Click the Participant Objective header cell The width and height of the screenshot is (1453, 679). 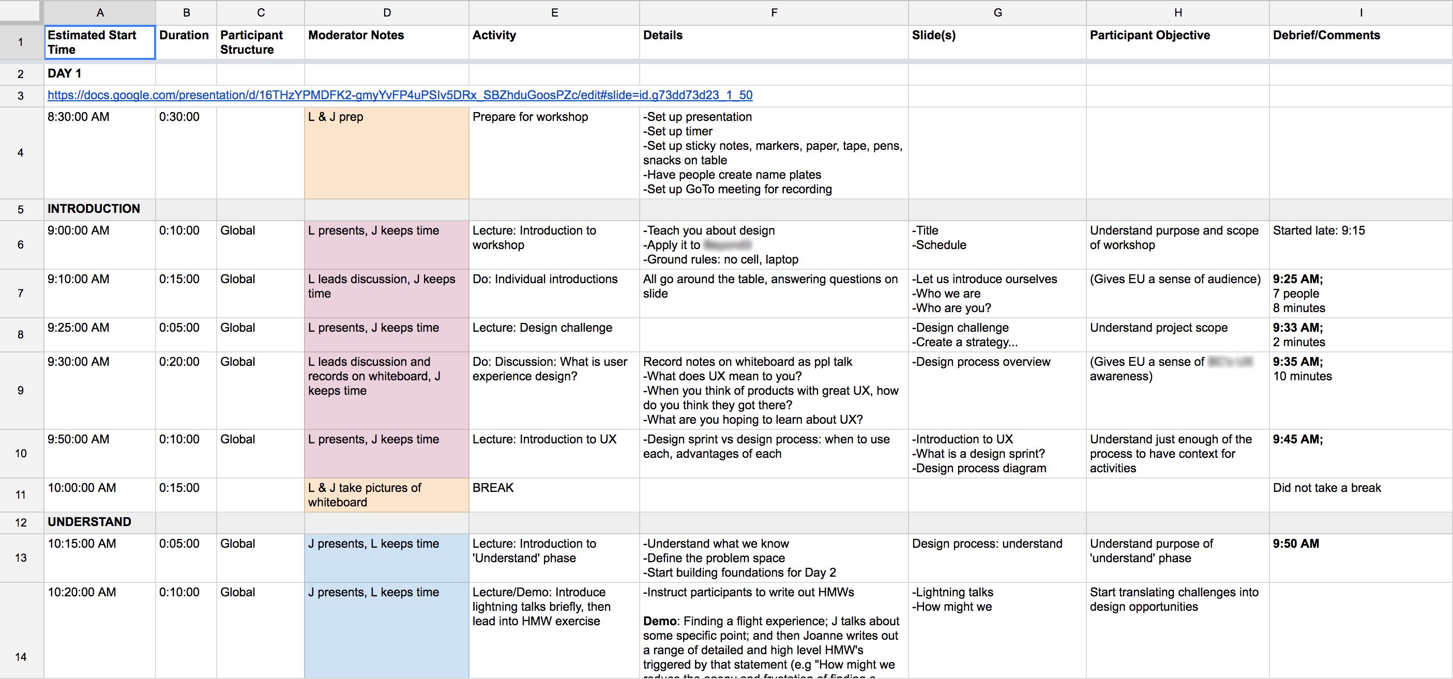[x=1178, y=42]
